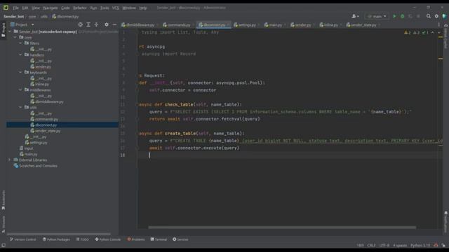Open Python Packages tool window
This screenshot has width=449, height=252.
(x=56, y=239)
